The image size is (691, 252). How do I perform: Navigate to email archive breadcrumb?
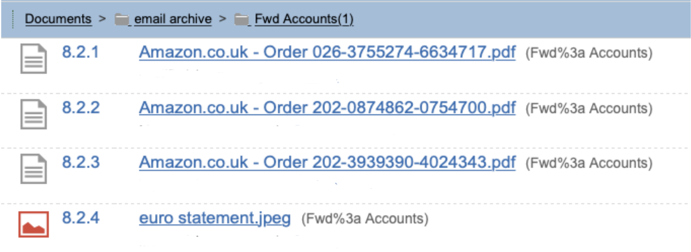pyautogui.click(x=173, y=19)
